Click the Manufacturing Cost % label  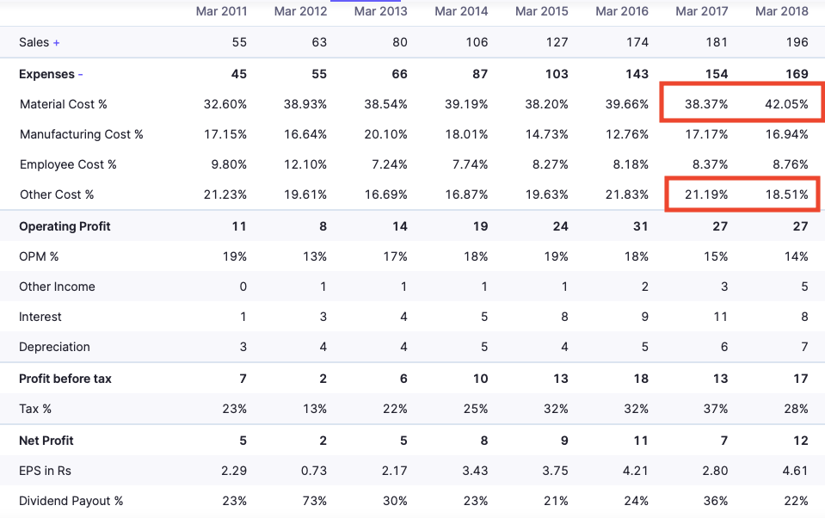(x=82, y=134)
